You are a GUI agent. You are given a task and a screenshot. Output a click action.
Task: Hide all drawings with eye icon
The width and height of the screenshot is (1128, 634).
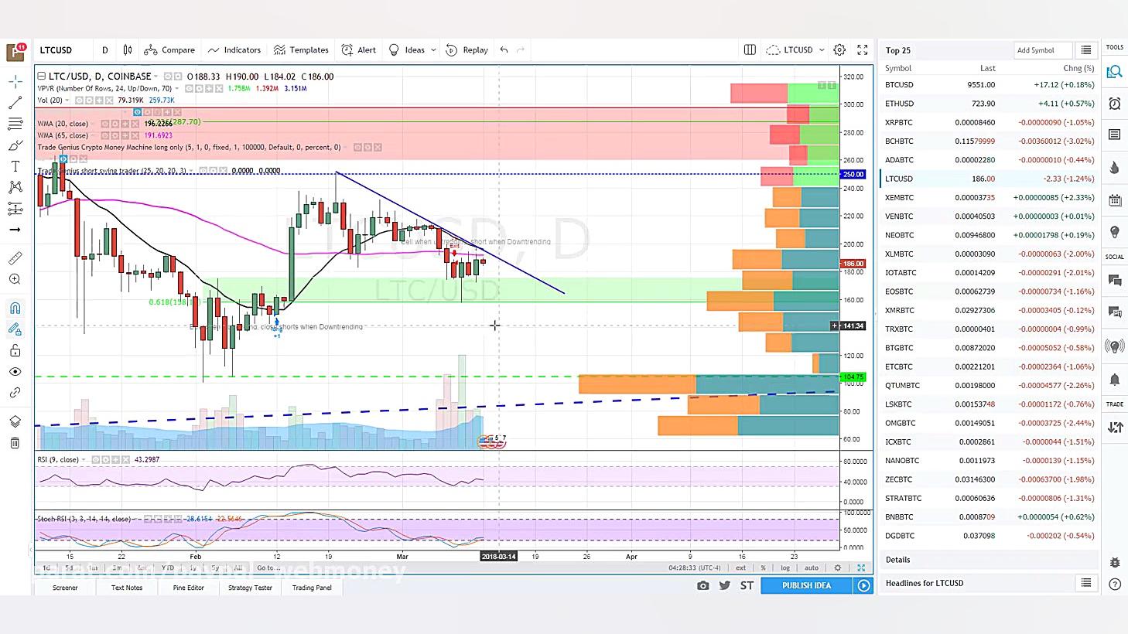[15, 372]
